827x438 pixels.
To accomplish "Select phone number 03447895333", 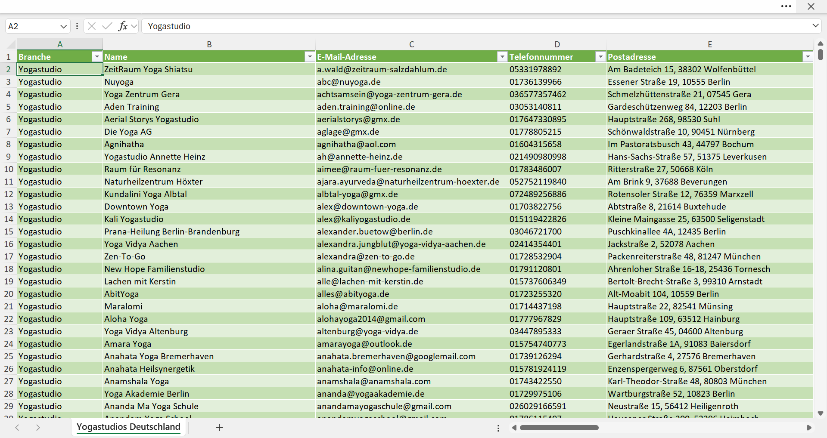I will 557,331.
